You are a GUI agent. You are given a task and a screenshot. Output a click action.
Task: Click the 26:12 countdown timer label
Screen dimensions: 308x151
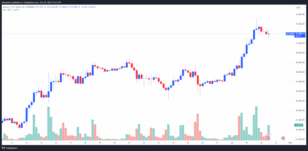coord(298,36)
